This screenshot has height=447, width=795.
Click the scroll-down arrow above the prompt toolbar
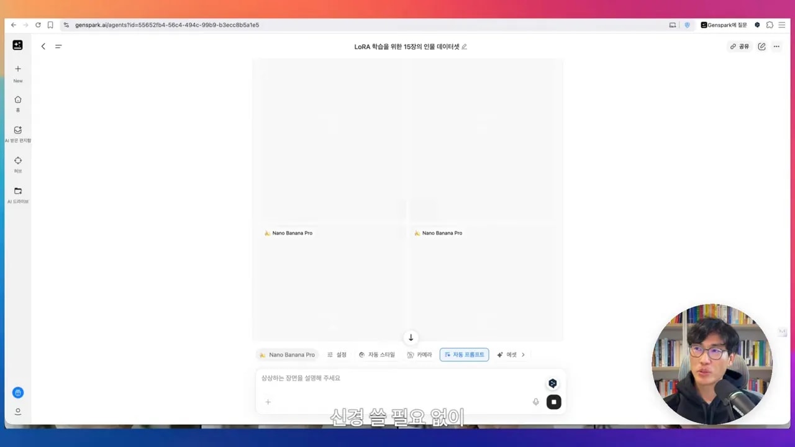pos(410,337)
